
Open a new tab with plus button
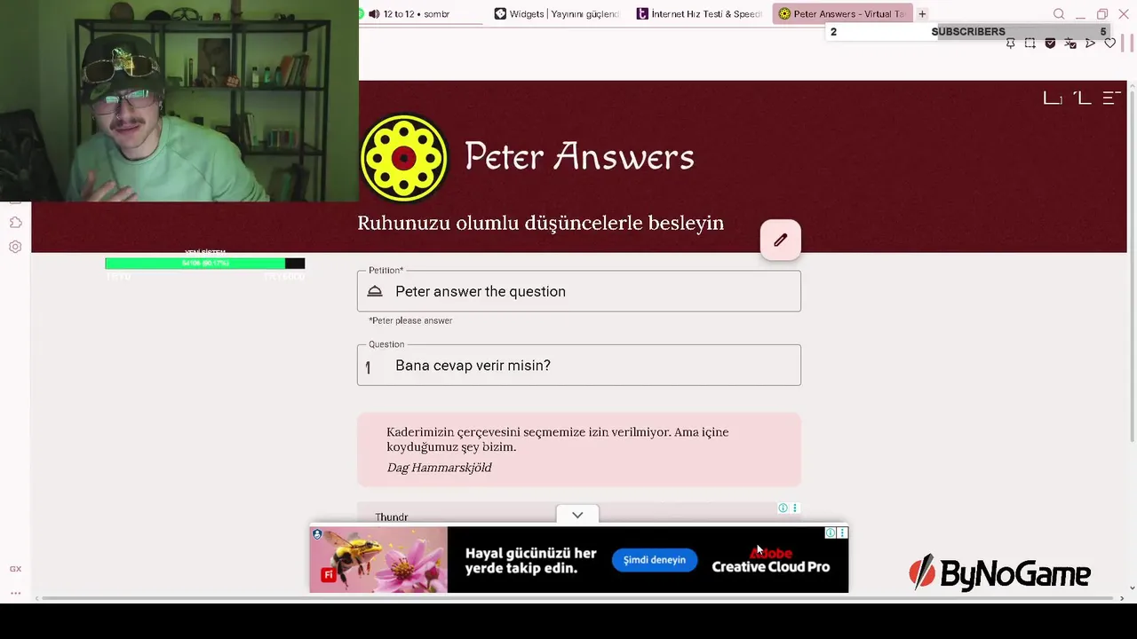(x=922, y=14)
